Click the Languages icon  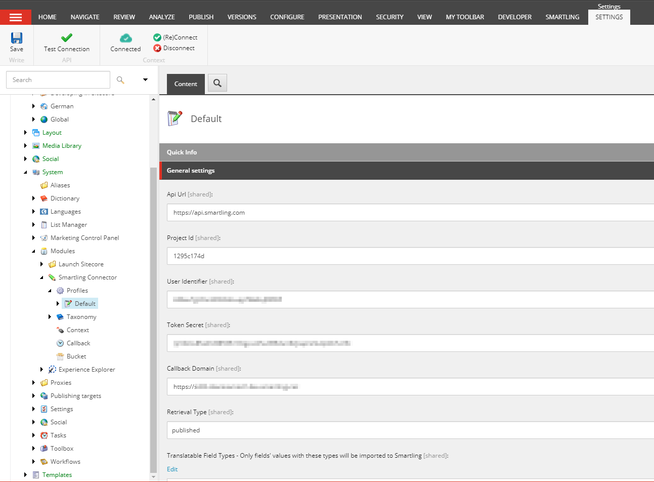point(44,212)
